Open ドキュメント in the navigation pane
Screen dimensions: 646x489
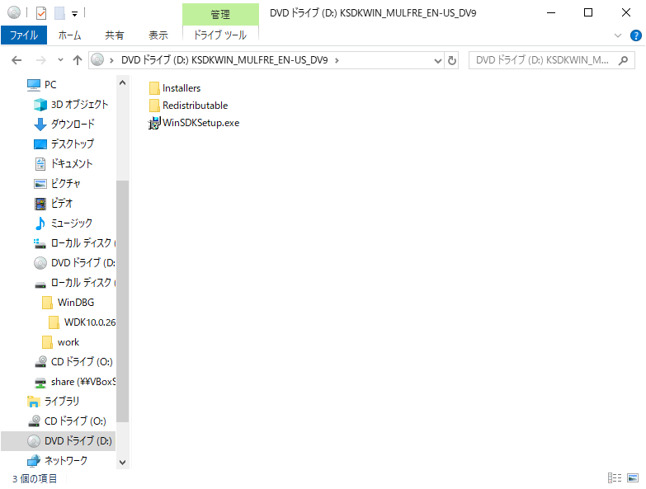point(63,164)
